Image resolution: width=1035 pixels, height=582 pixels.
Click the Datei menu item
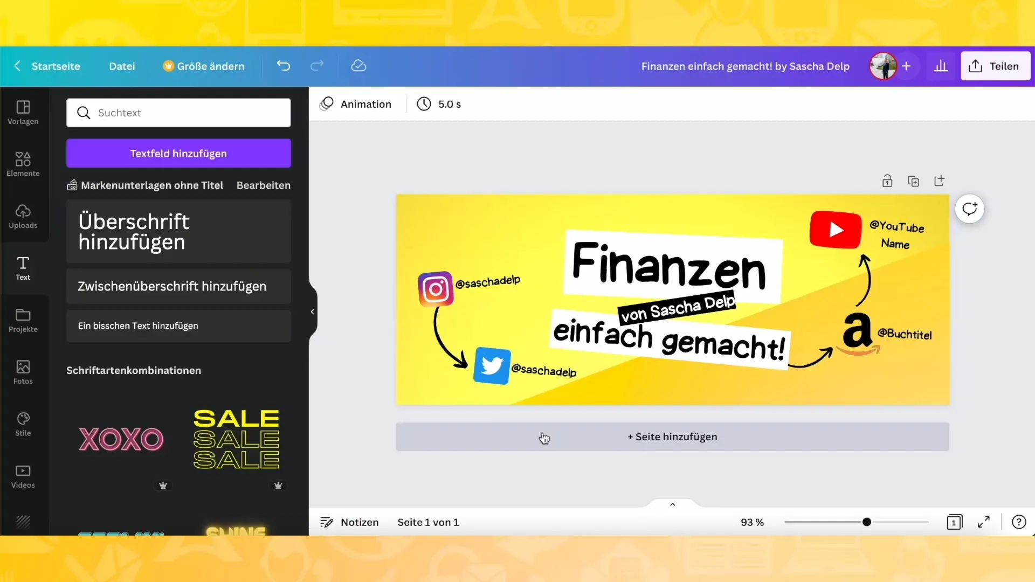[x=121, y=66]
